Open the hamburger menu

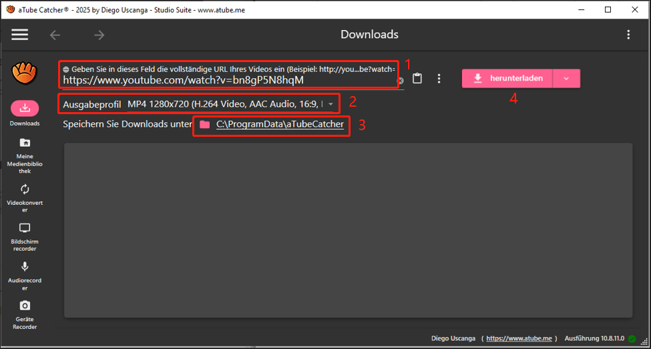19,35
